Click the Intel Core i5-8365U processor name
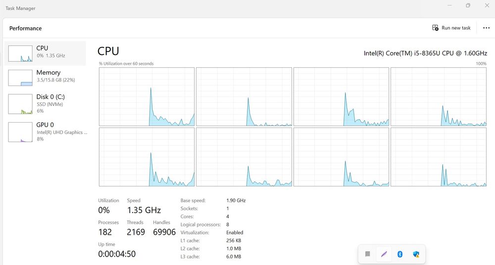The image size is (495, 265). tap(425, 53)
